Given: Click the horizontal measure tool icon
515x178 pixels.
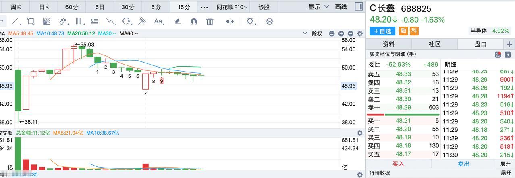Looking at the screenshot, I should pyautogui.click(x=230, y=21).
